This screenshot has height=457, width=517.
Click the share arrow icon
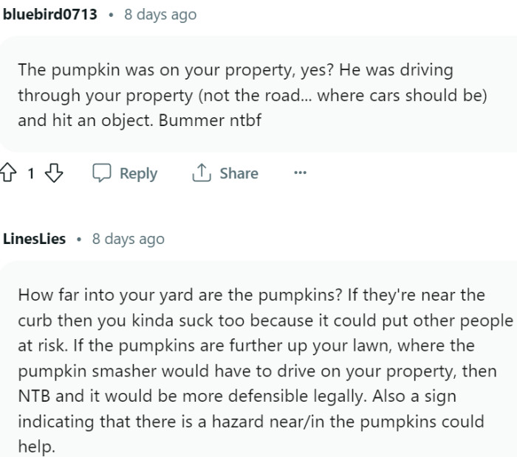(201, 173)
